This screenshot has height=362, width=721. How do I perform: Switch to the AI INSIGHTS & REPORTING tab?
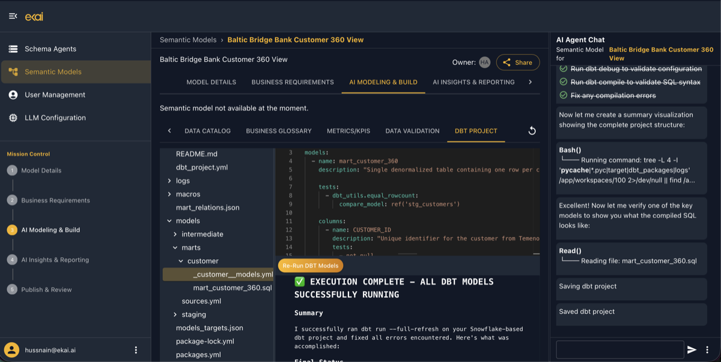[473, 82]
